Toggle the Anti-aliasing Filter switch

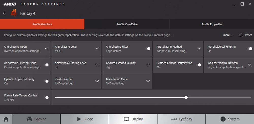click(x=148, y=49)
